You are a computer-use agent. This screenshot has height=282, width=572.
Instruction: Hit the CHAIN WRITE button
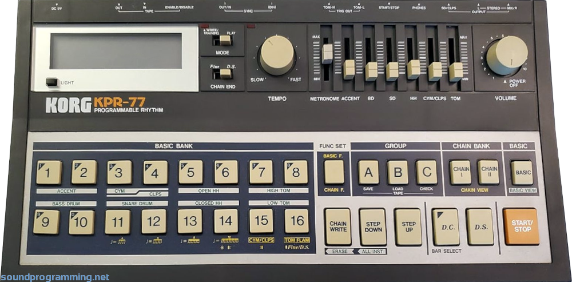338,227
